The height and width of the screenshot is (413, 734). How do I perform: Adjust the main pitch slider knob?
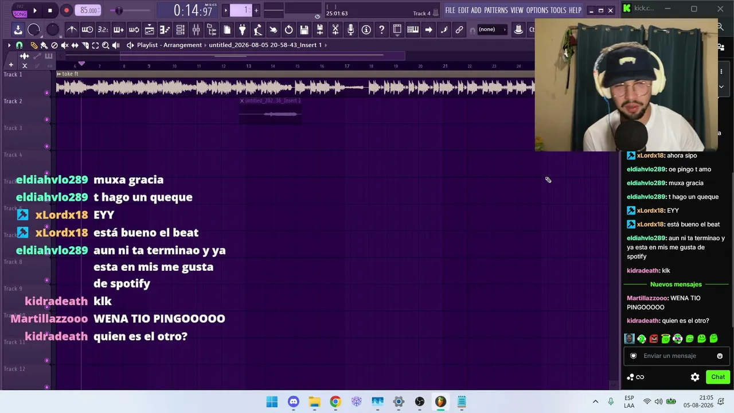pyautogui.click(x=119, y=10)
